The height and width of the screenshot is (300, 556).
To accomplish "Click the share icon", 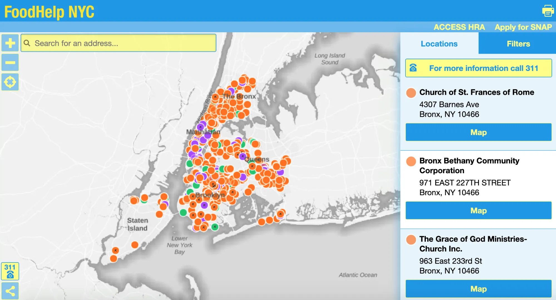I will (10, 291).
